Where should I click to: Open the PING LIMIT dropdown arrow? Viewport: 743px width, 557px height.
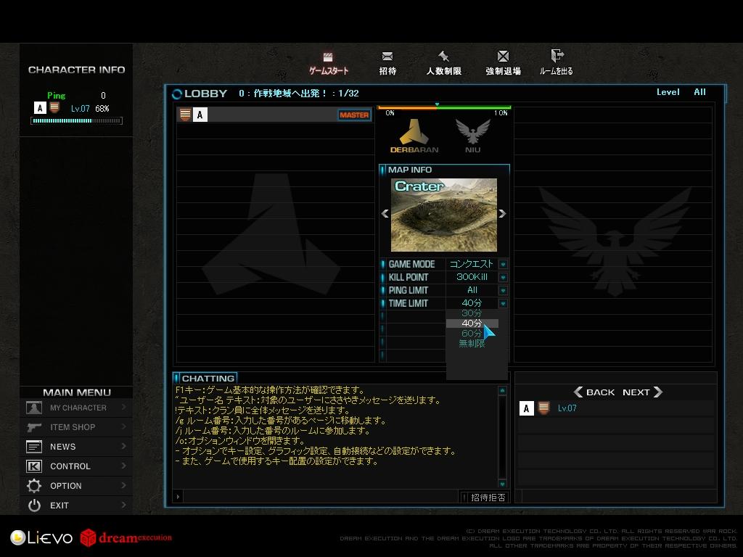pyautogui.click(x=503, y=291)
